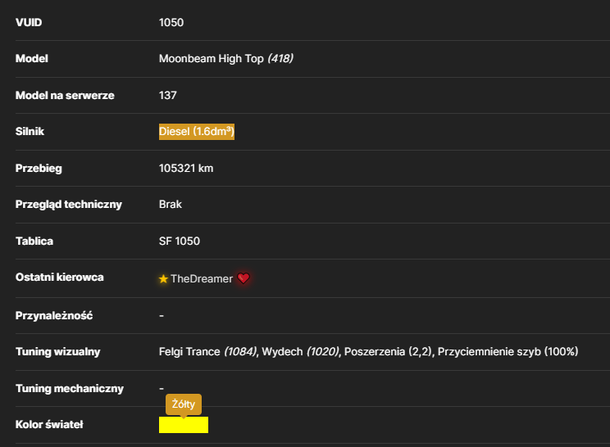610x447 pixels.
Task: Click Felgi Trance (1084) tuning entry
Action: coord(207,352)
